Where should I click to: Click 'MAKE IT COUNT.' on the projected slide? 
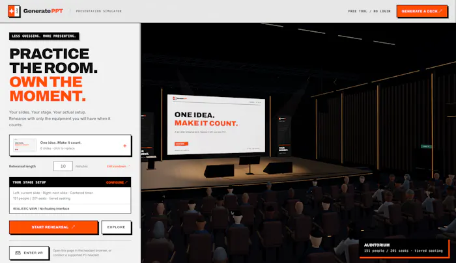click(207, 123)
